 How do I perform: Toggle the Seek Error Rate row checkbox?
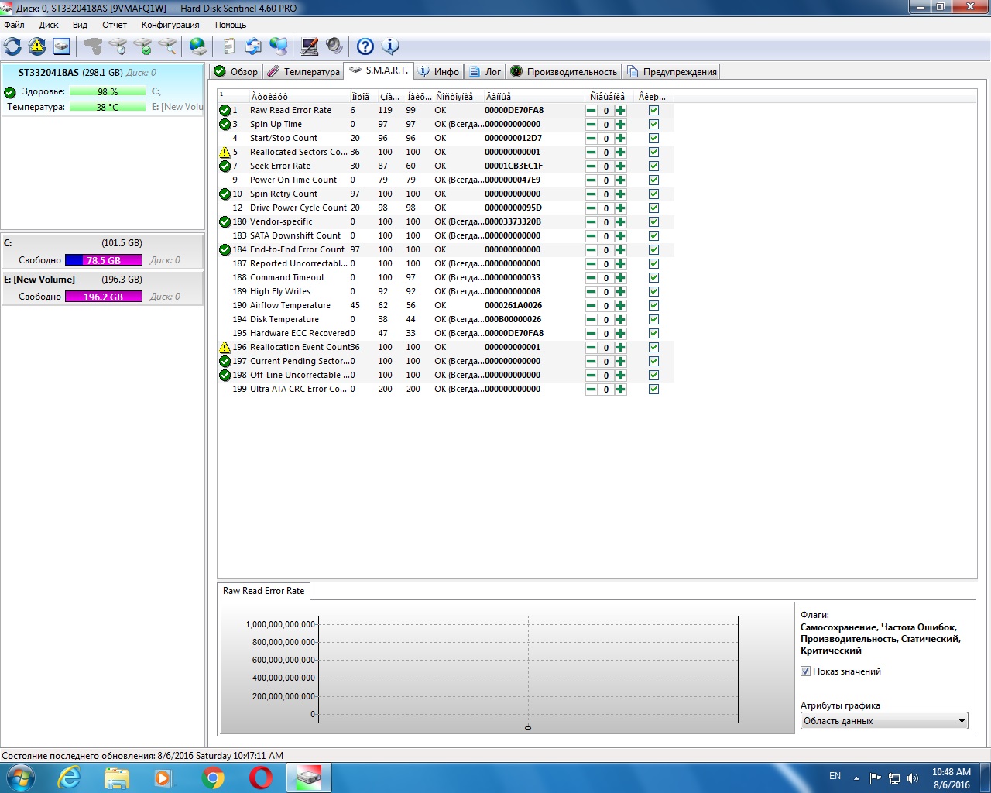click(x=653, y=166)
